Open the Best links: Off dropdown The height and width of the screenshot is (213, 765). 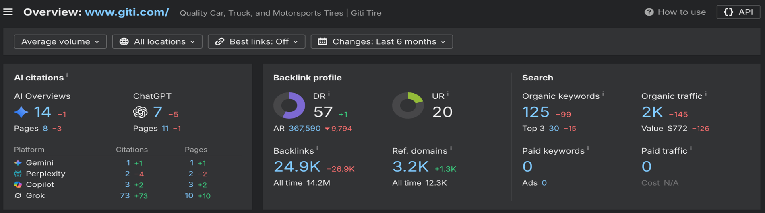(x=256, y=41)
